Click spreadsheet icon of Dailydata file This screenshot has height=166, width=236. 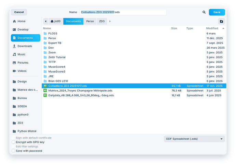tap(45, 95)
